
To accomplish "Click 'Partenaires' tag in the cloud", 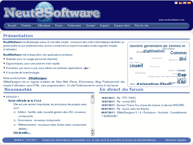I will (157, 58).
